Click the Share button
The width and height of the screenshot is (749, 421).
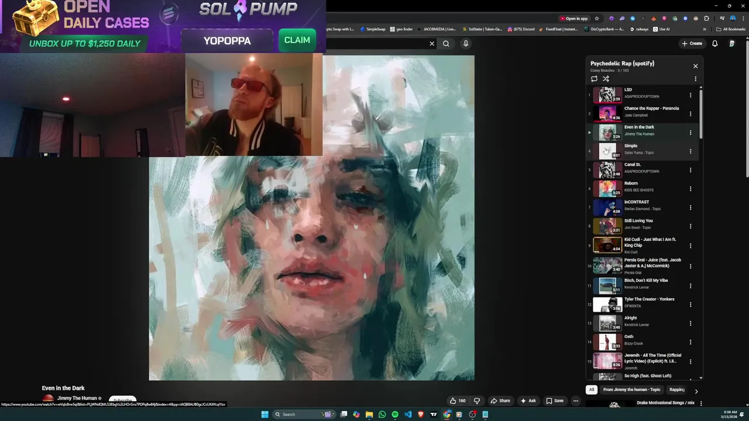click(x=500, y=401)
